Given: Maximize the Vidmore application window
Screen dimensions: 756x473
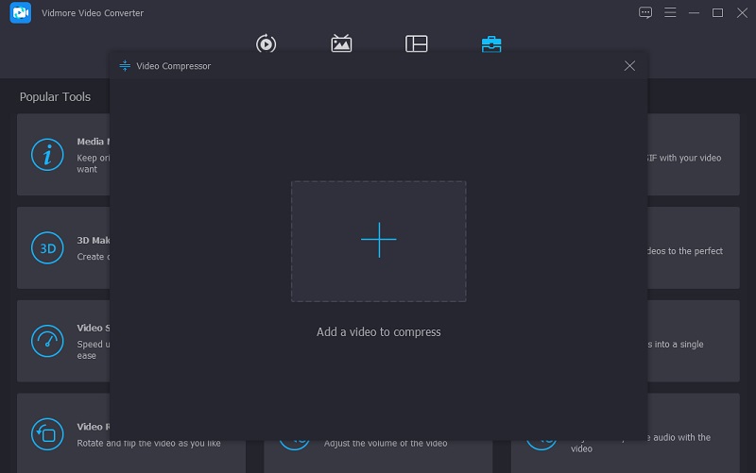Looking at the screenshot, I should [x=717, y=13].
